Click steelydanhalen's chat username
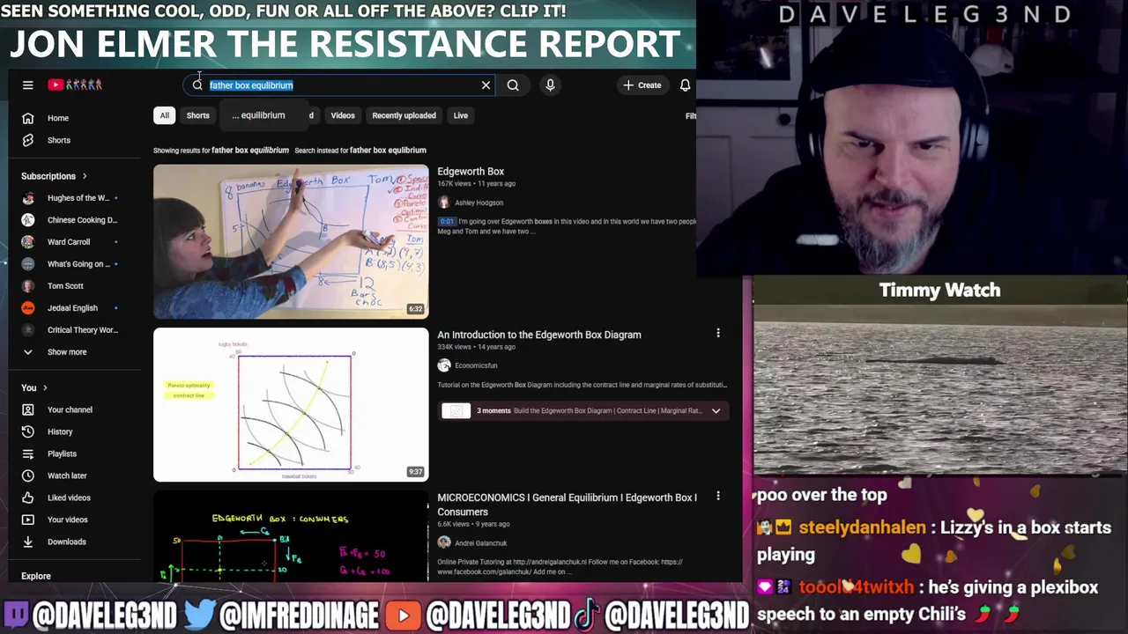The image size is (1128, 634). 863,527
